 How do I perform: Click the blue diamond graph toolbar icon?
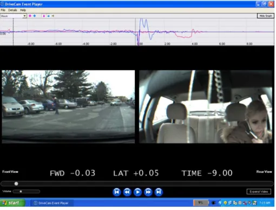tap(35, 16)
